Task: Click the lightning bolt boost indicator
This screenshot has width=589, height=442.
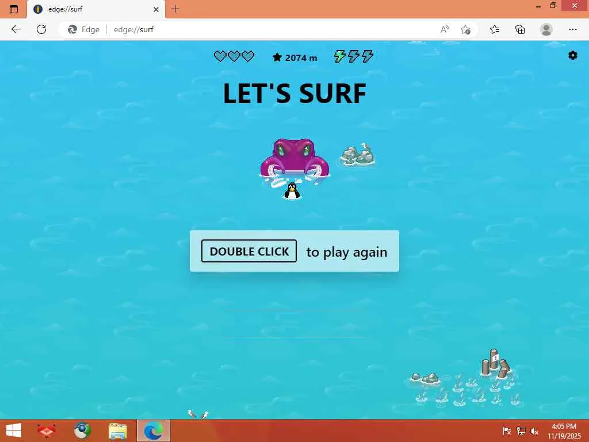Action: click(354, 56)
